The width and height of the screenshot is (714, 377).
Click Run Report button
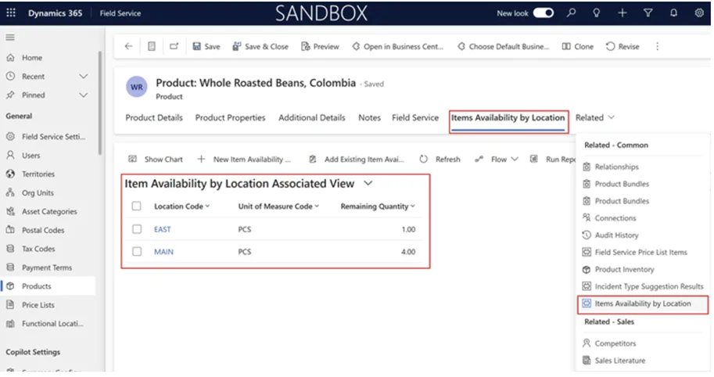point(553,160)
